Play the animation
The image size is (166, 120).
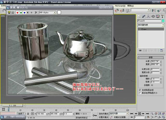pos(140,114)
